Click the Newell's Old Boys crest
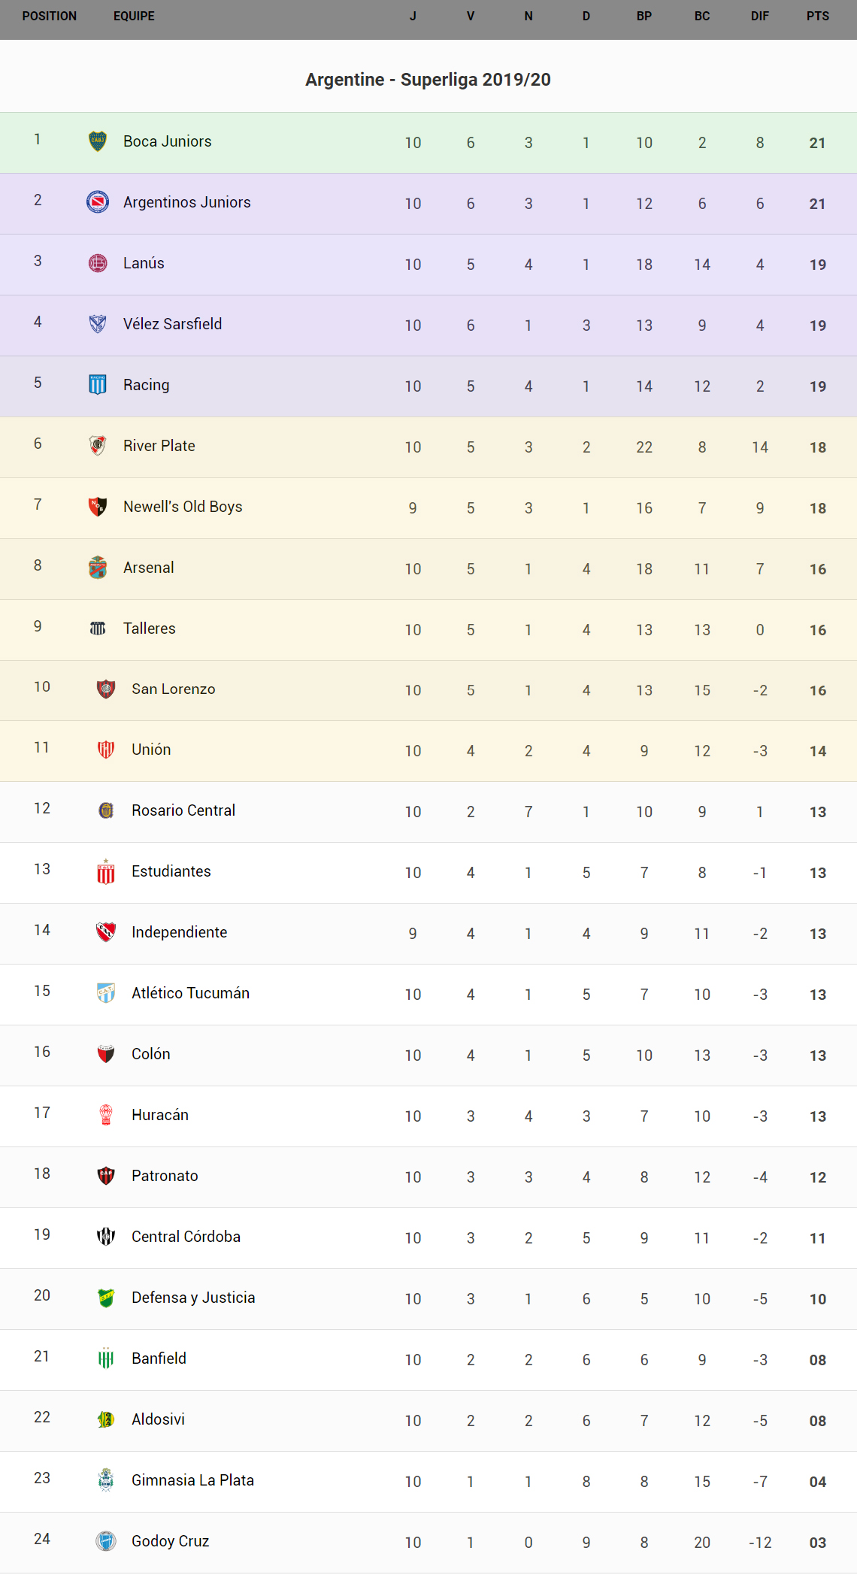Image resolution: width=857 pixels, height=1581 pixels. pyautogui.click(x=98, y=507)
